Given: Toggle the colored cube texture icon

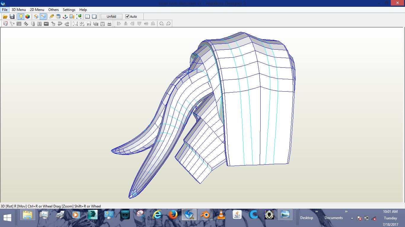Looking at the screenshot, I should point(28,17).
